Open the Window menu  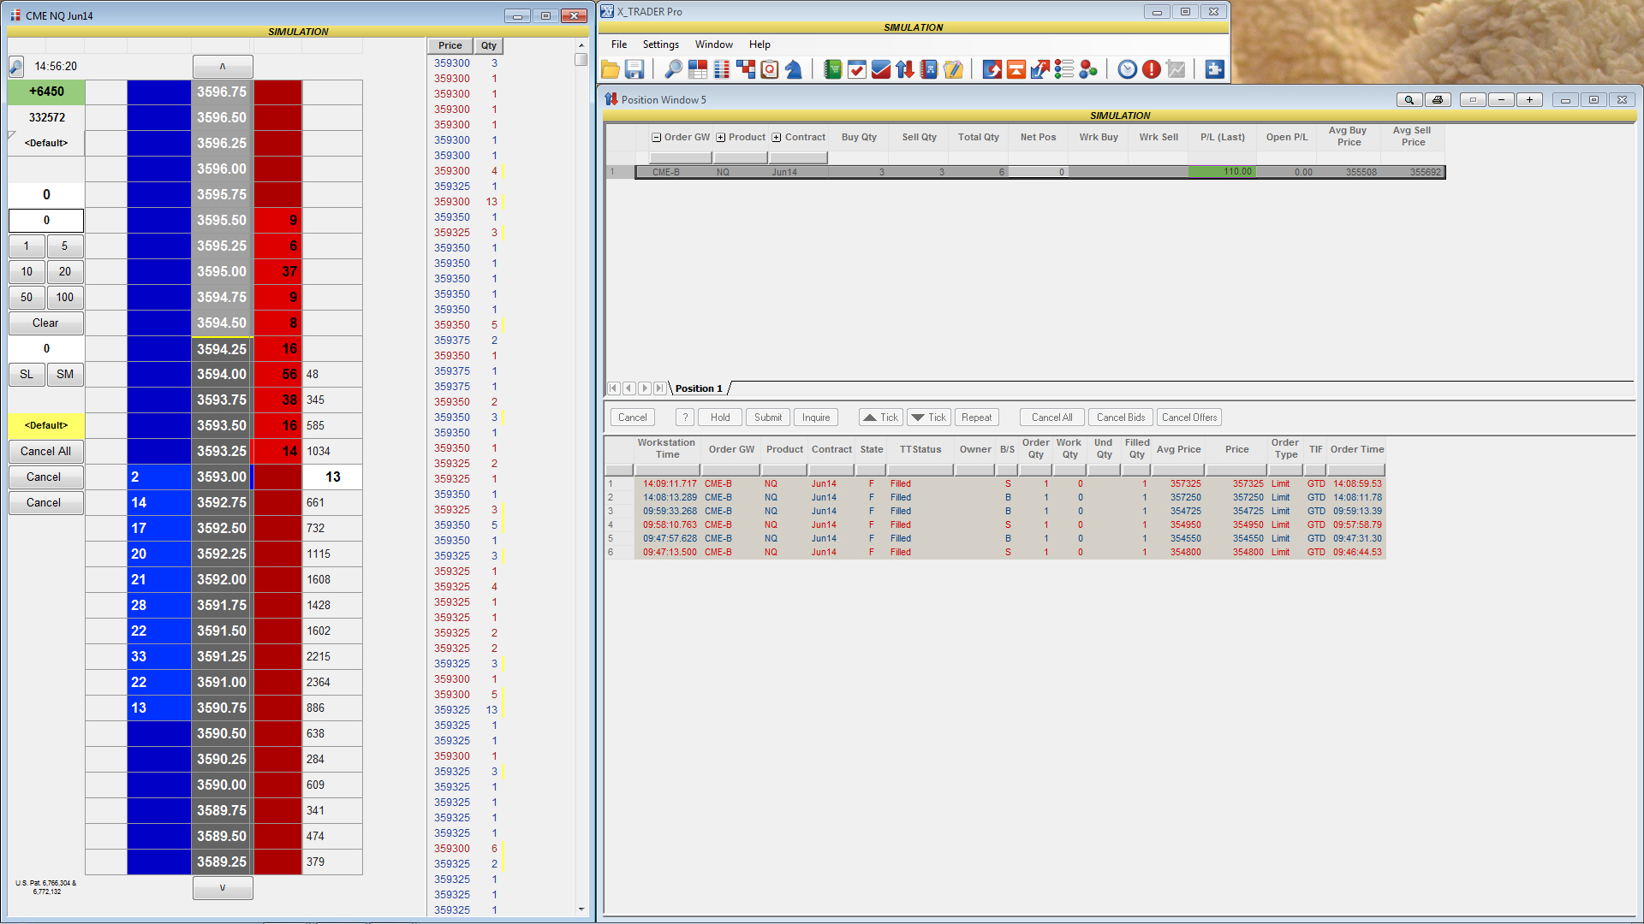click(714, 44)
